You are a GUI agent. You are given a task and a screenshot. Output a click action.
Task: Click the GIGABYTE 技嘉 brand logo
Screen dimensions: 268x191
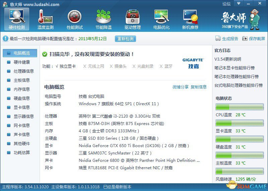[x=193, y=63]
